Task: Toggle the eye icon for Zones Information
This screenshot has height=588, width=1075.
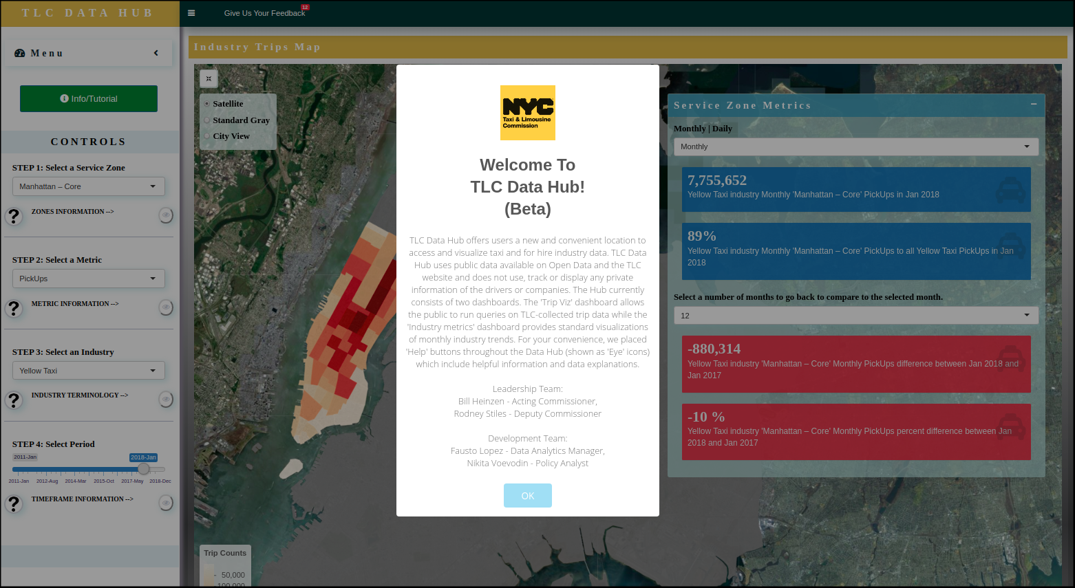Action: click(x=166, y=215)
